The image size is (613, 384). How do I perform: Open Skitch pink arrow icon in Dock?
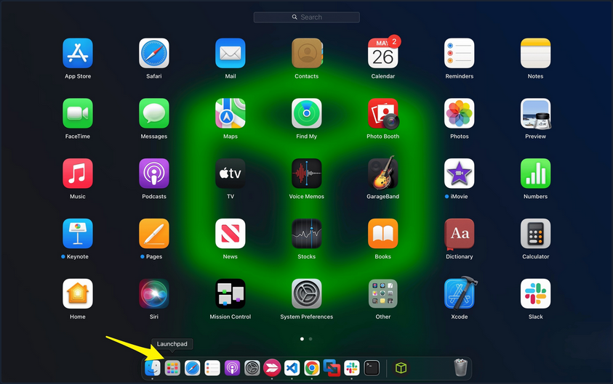(272, 368)
